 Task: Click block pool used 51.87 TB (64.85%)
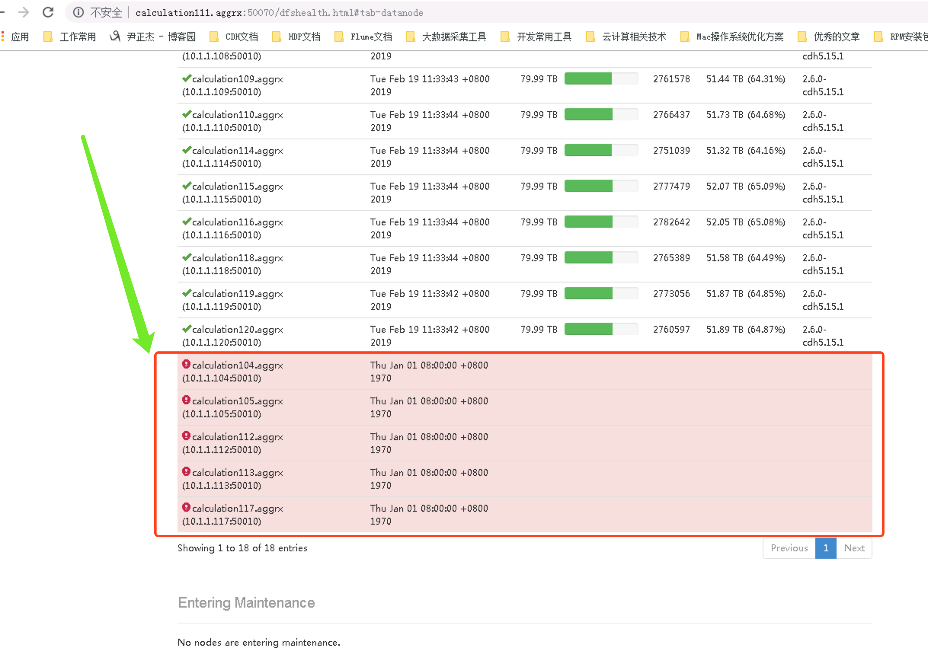(x=746, y=294)
